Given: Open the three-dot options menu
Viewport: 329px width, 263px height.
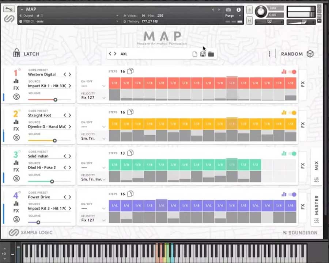Looking at the screenshot, I should [x=269, y=54].
